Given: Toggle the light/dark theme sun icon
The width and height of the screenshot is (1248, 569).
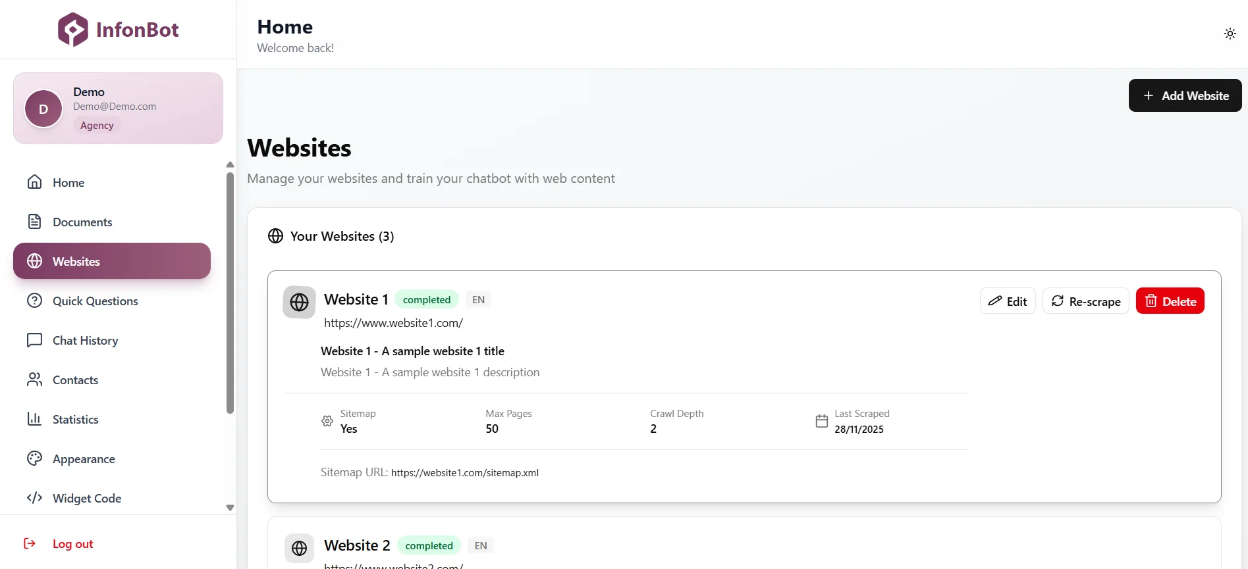Looking at the screenshot, I should [x=1230, y=34].
